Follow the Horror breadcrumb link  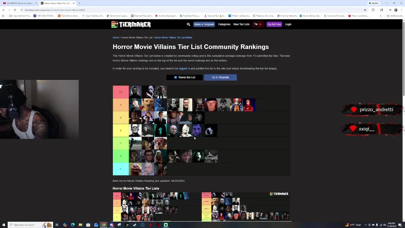coord(116,37)
